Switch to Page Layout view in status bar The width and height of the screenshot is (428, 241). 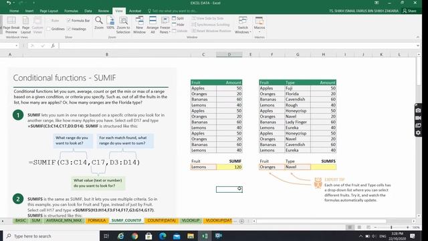point(359,228)
